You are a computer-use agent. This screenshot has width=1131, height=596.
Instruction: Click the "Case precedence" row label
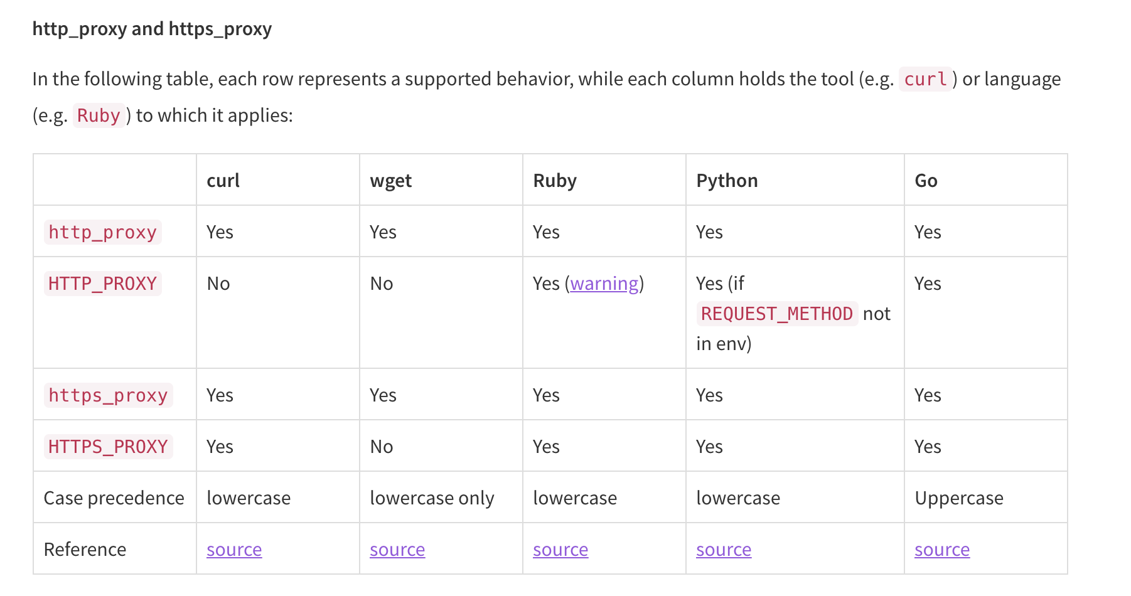click(114, 498)
